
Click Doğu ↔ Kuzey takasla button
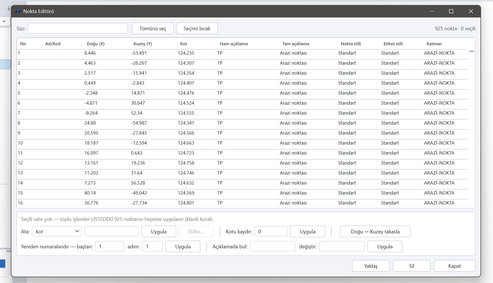375,231
